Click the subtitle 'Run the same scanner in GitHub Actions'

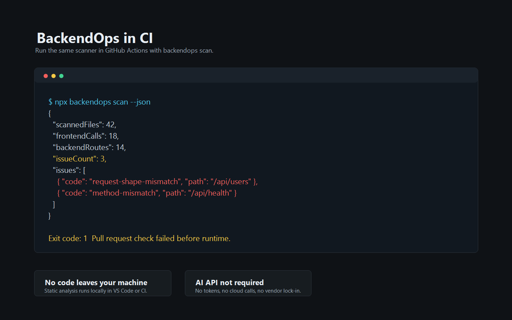coord(124,50)
